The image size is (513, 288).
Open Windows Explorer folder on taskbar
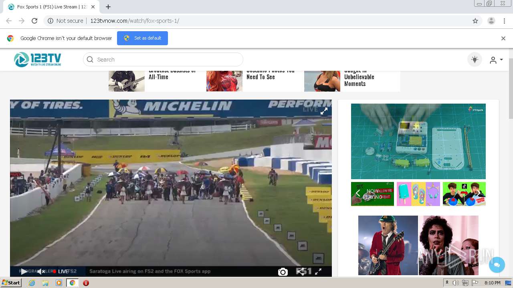click(x=45, y=283)
